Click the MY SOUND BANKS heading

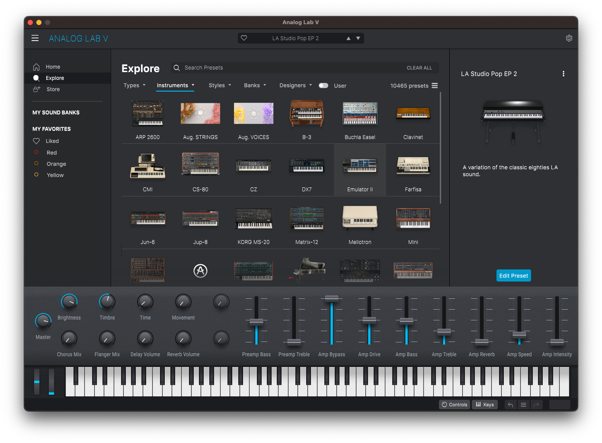(x=56, y=113)
